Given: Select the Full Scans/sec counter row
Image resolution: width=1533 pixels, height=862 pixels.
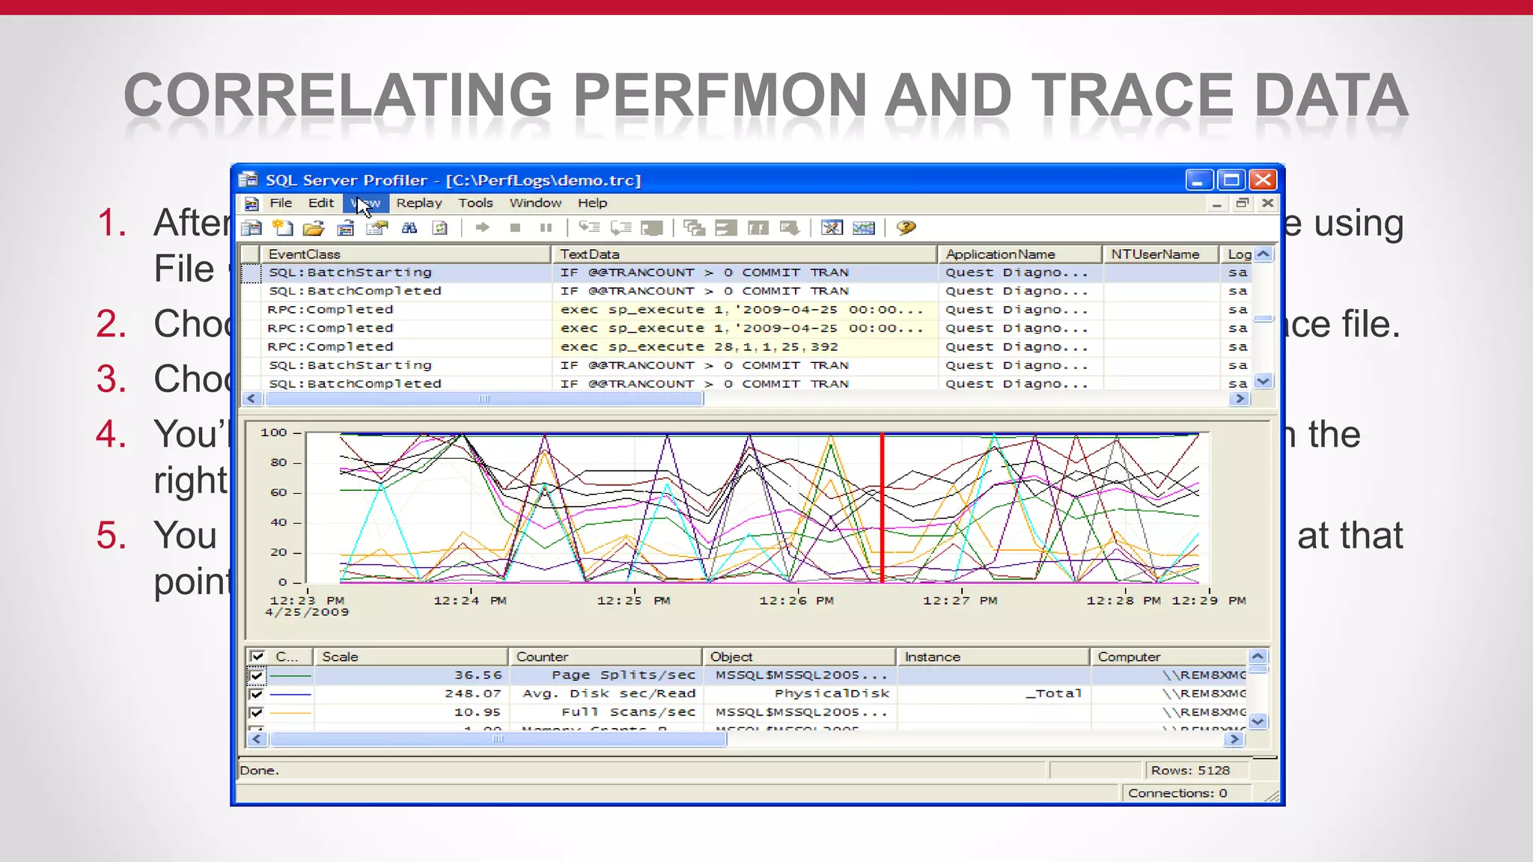Looking at the screenshot, I should tap(746, 713).
